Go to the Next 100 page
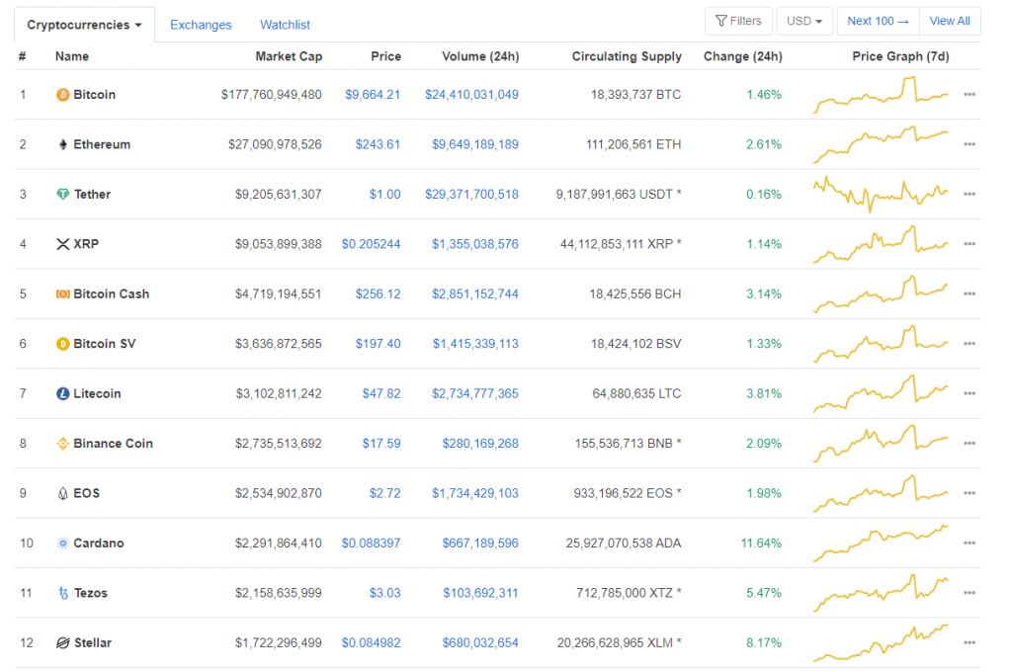 tap(878, 22)
